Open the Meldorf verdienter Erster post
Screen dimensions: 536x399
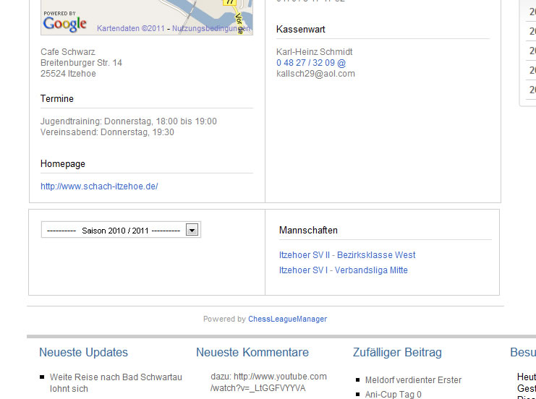pyautogui.click(x=413, y=380)
